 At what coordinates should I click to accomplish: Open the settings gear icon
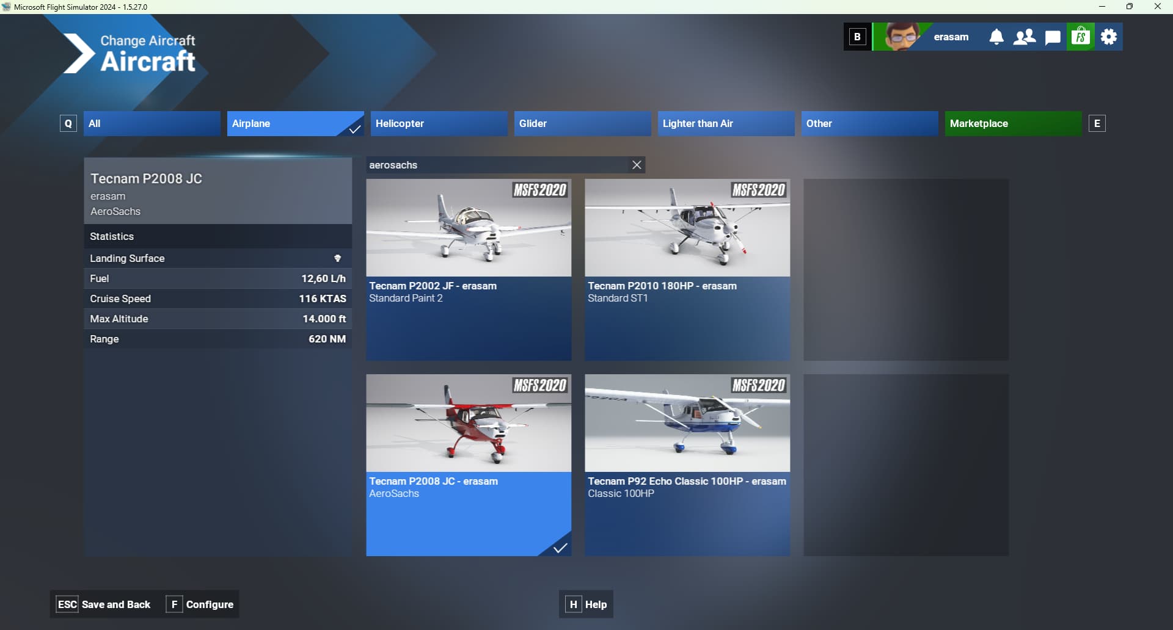pos(1109,37)
